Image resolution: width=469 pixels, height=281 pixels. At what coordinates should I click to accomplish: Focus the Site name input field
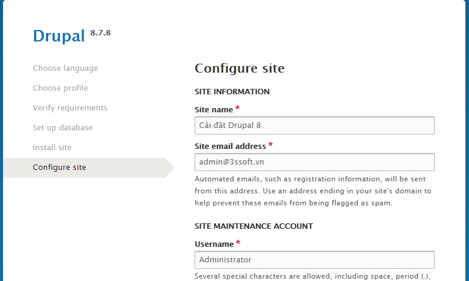coord(314,125)
